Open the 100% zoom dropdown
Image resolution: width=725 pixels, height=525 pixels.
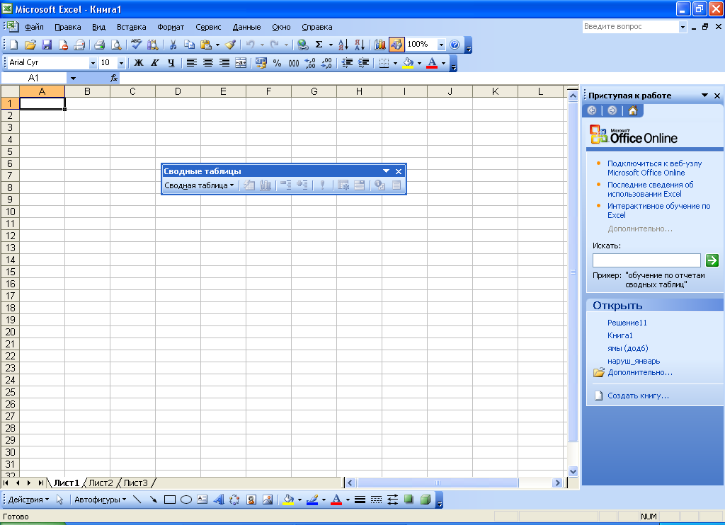click(x=441, y=45)
